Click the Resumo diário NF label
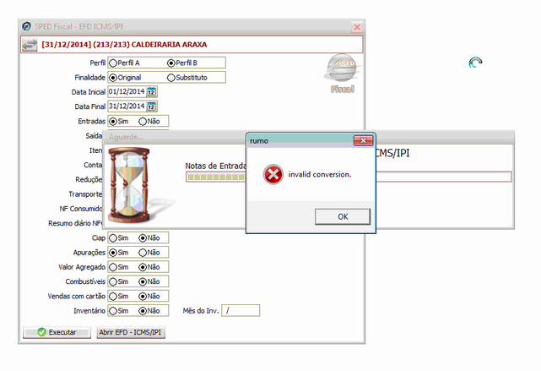 tap(75, 223)
